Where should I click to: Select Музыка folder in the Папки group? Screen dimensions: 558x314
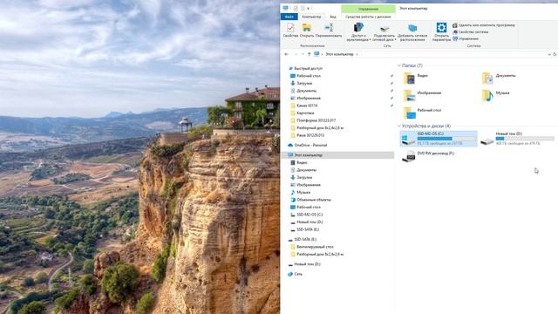click(x=496, y=95)
